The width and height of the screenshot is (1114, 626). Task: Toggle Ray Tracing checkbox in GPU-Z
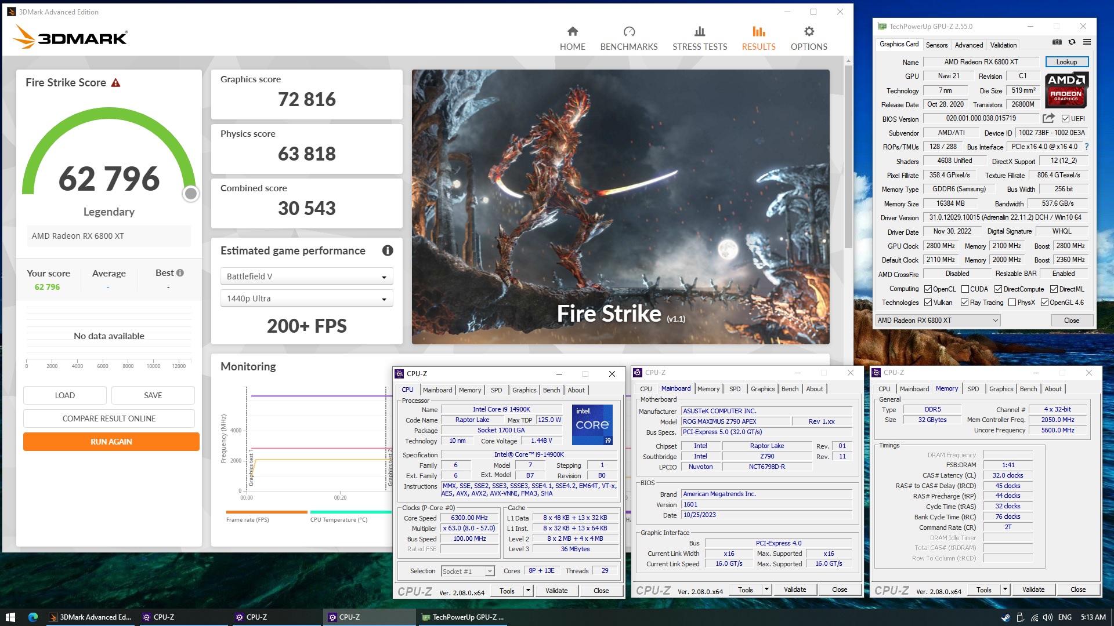[x=964, y=303]
